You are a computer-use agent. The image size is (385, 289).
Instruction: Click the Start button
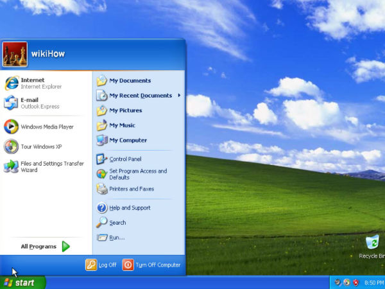(23, 283)
